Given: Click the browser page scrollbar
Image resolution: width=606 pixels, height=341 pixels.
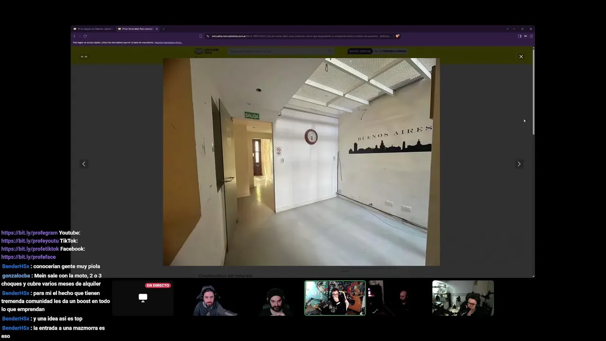Looking at the screenshot, I should click(534, 92).
